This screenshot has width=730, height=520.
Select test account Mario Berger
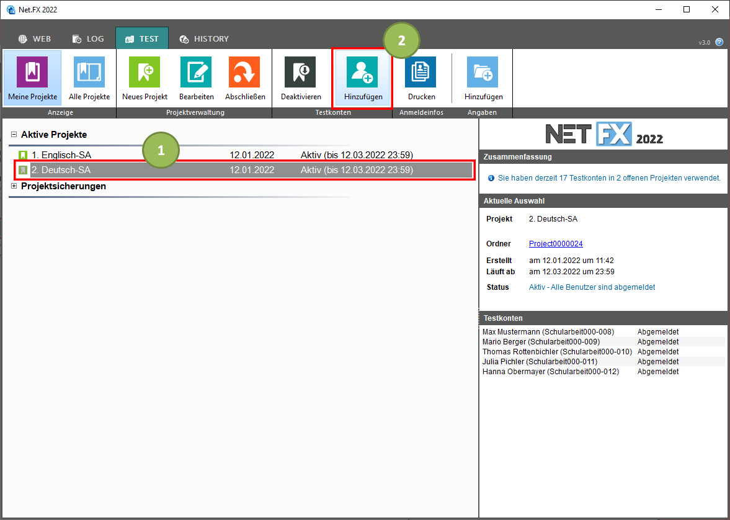coord(541,341)
